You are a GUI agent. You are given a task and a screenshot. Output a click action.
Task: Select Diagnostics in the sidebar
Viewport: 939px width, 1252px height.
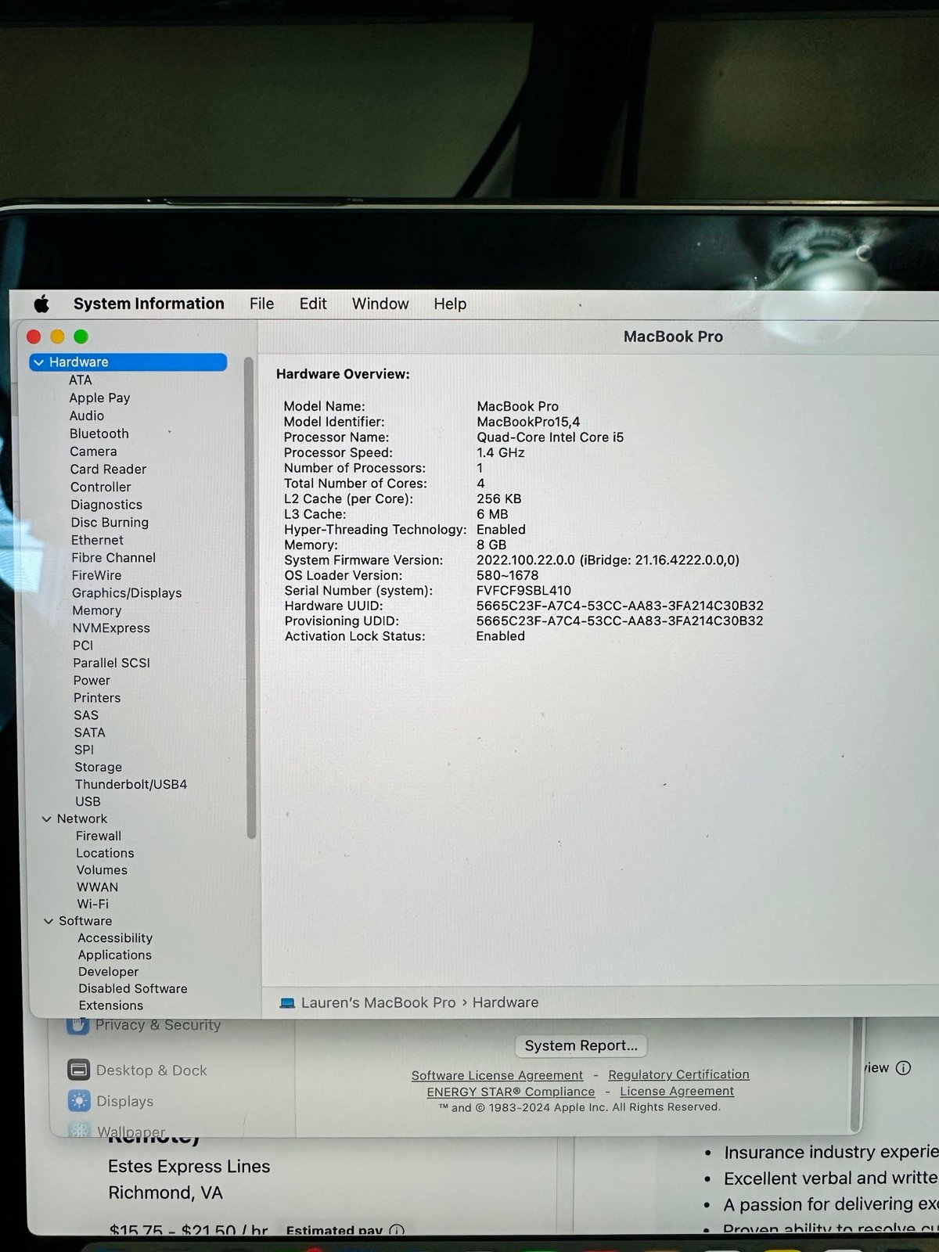[106, 505]
